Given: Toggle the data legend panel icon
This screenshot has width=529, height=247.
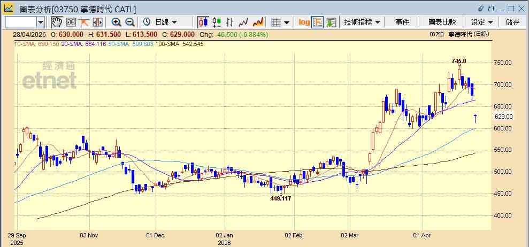Looking at the screenshot, I should point(318,22).
